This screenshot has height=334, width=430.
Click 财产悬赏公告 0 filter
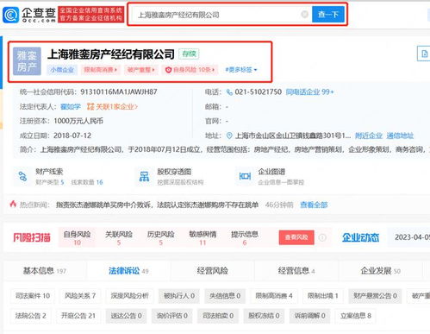coord(375,296)
